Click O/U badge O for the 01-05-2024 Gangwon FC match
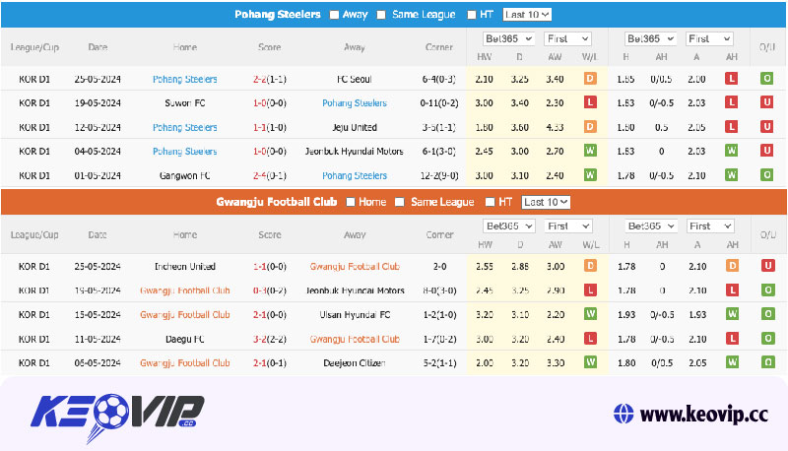This screenshot has height=451, width=788. [767, 175]
